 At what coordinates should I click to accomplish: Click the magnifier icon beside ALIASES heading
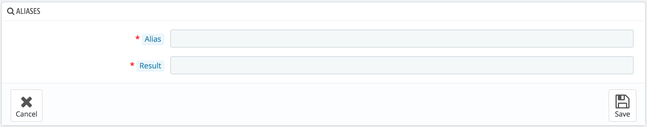(11, 11)
